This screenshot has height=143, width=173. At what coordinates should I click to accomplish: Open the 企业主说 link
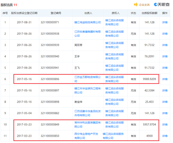(144, 5)
